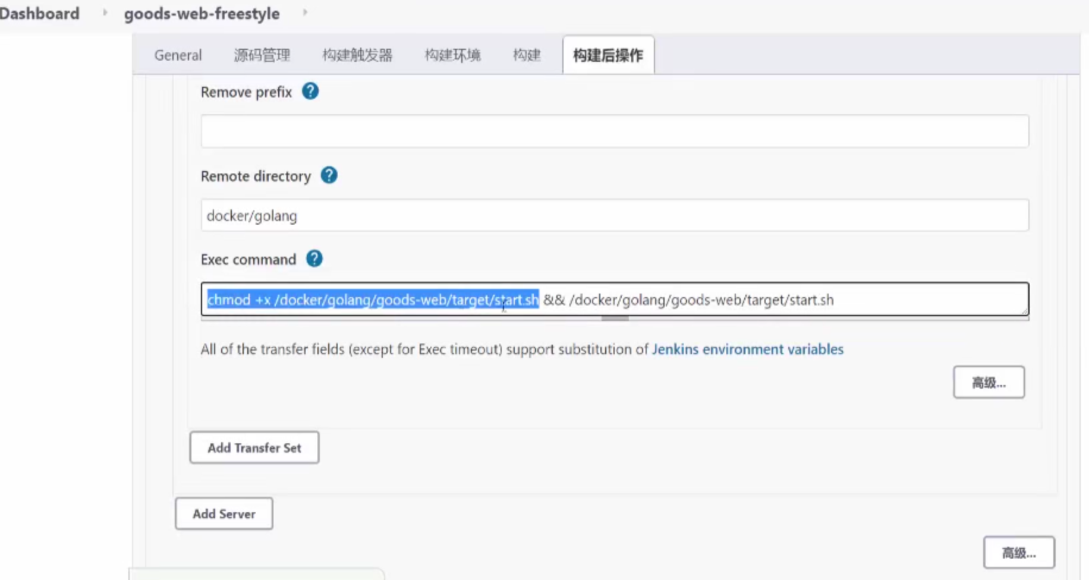The image size is (1089, 580).
Task: Expand the arrow after Dashboard breadcrumb
Action: (105, 12)
